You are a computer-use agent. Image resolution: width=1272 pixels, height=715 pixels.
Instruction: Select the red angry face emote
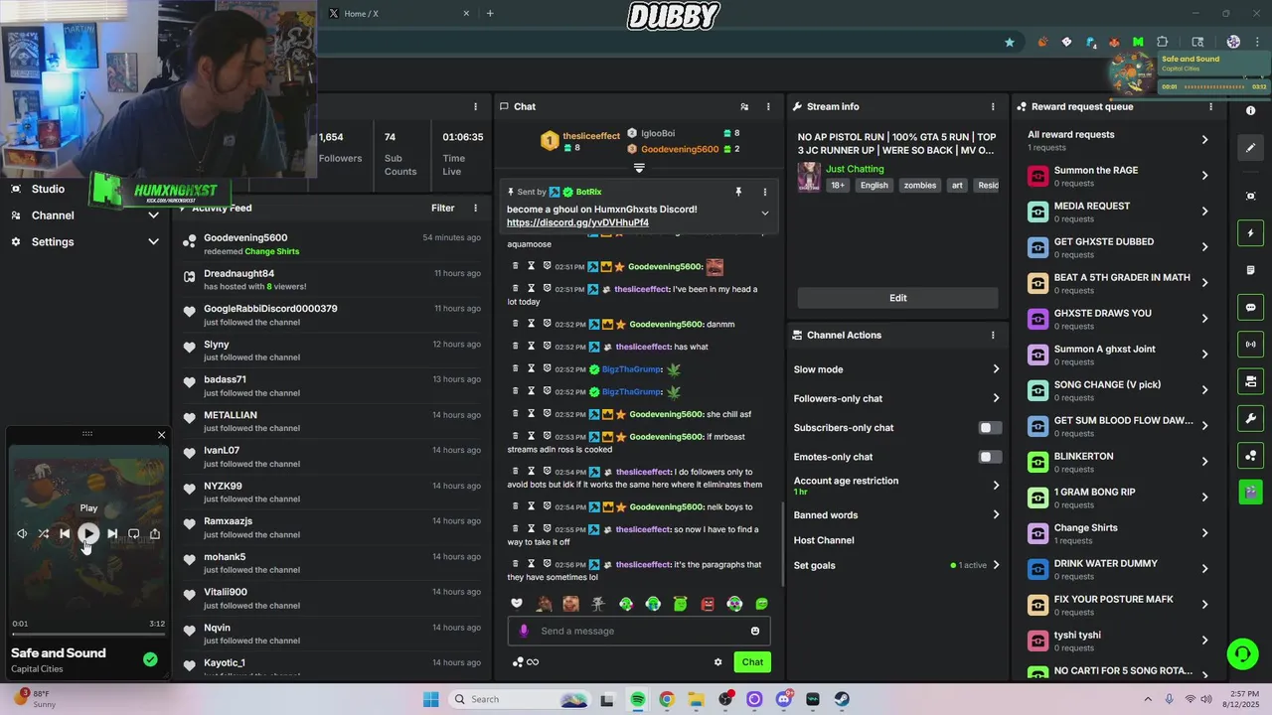[708, 604]
